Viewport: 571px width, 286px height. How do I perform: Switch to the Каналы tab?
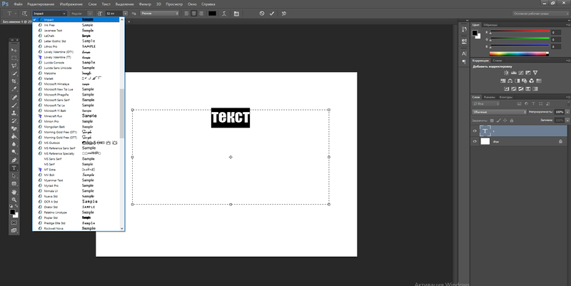[490, 96]
